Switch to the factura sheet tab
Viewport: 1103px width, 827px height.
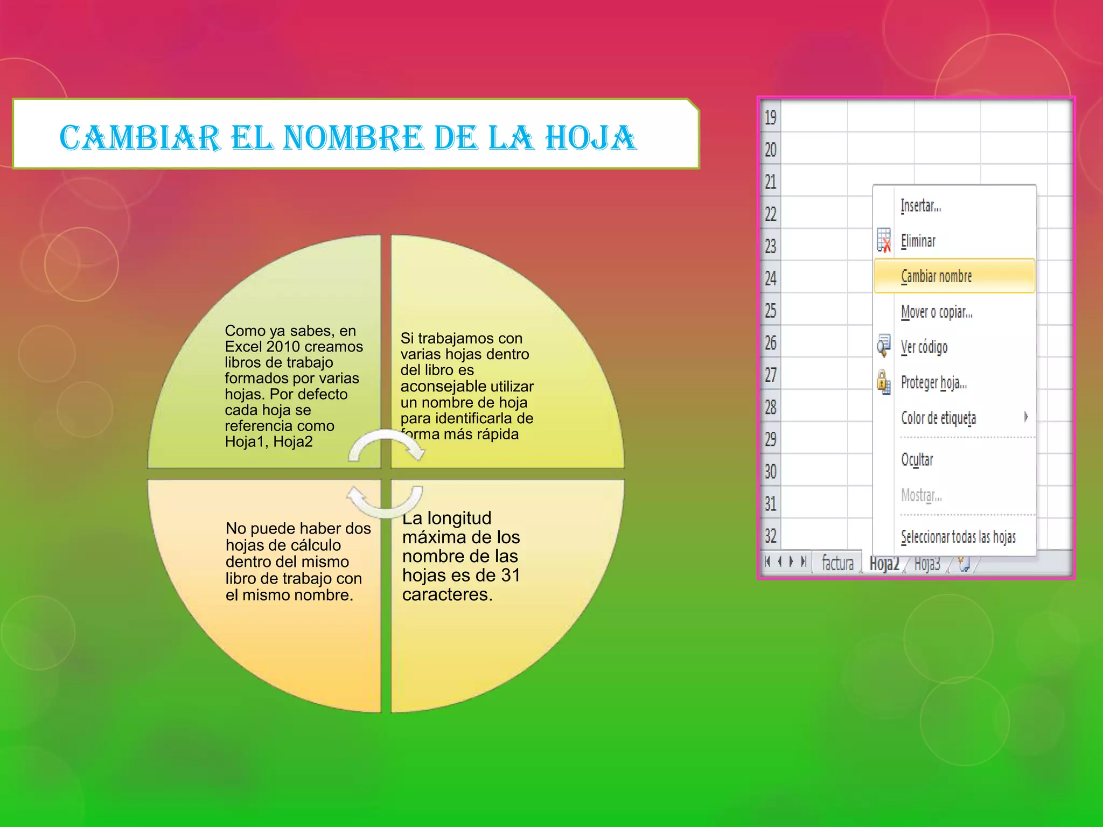tap(837, 563)
